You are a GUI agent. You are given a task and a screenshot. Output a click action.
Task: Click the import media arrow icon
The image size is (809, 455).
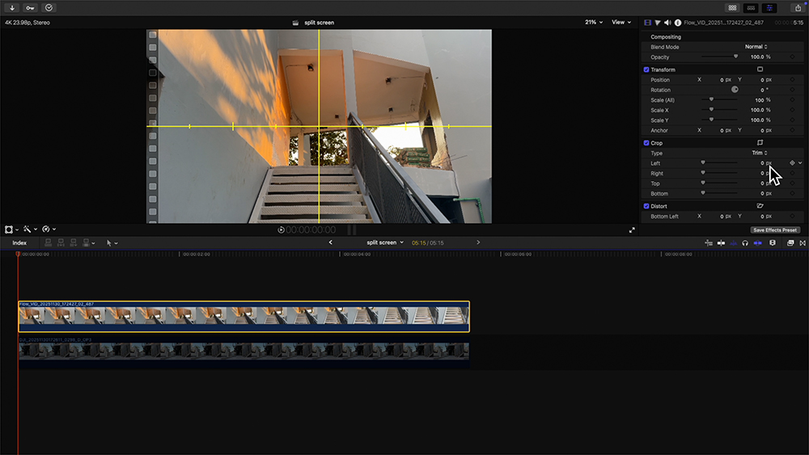click(x=12, y=7)
